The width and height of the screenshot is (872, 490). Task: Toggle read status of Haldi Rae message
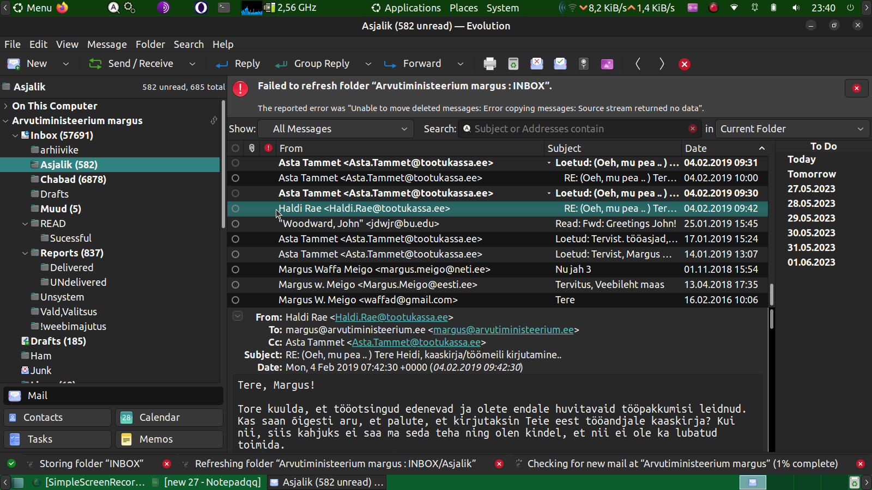click(x=235, y=209)
